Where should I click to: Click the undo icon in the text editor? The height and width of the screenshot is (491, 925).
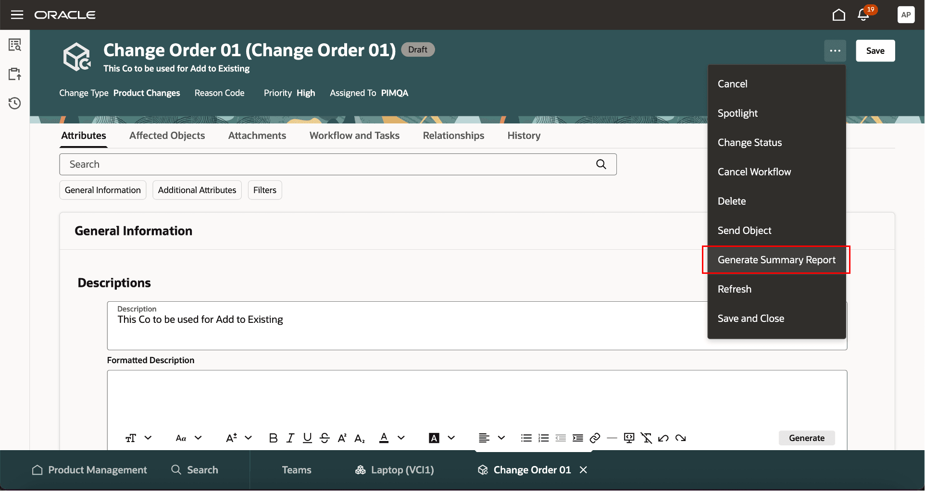[x=663, y=438]
